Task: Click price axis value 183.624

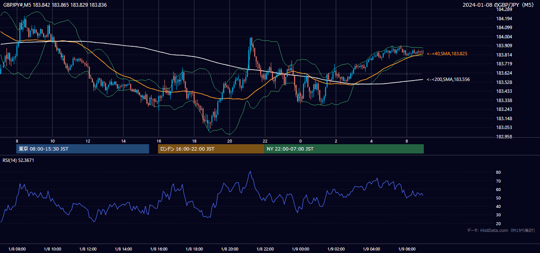Action: coord(504,73)
